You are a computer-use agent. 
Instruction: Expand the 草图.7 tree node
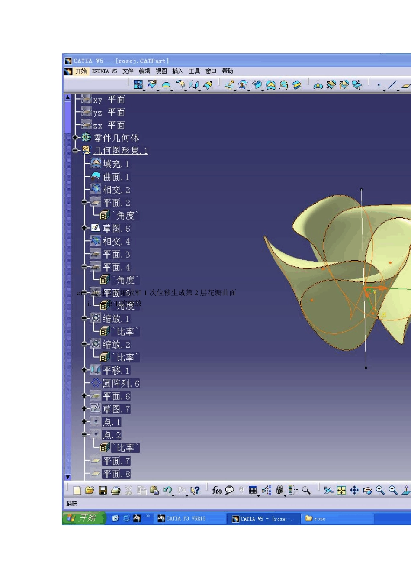tap(84, 408)
